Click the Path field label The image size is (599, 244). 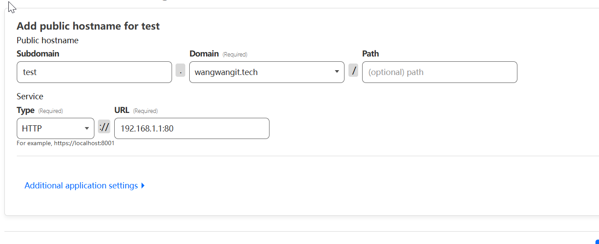(x=371, y=54)
